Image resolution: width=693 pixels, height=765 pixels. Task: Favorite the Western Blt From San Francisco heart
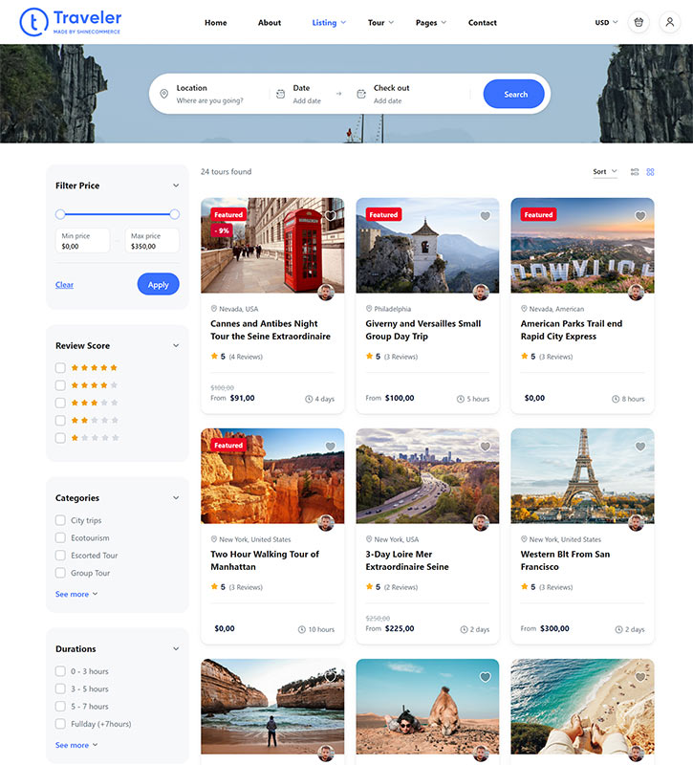coord(639,447)
